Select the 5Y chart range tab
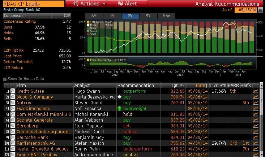 [x=148, y=16]
